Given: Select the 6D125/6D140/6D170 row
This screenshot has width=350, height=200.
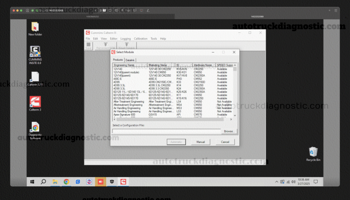Looking at the screenshot, I should [x=173, y=95].
